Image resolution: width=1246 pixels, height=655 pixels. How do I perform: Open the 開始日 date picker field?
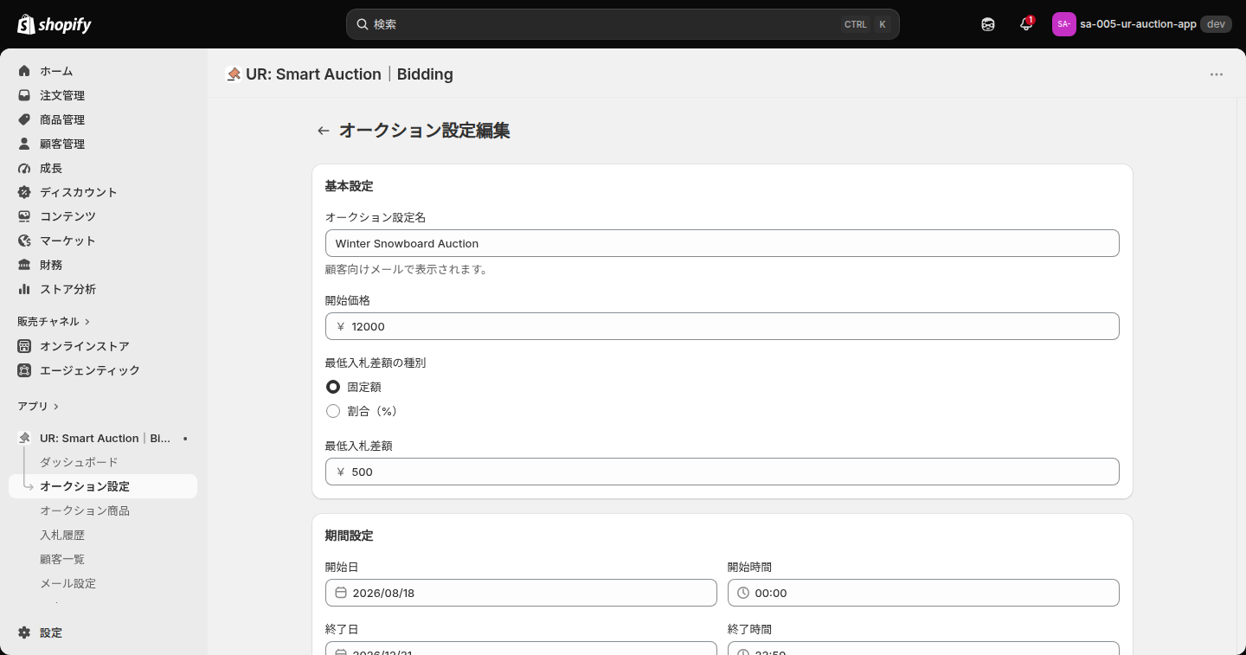[521, 593]
